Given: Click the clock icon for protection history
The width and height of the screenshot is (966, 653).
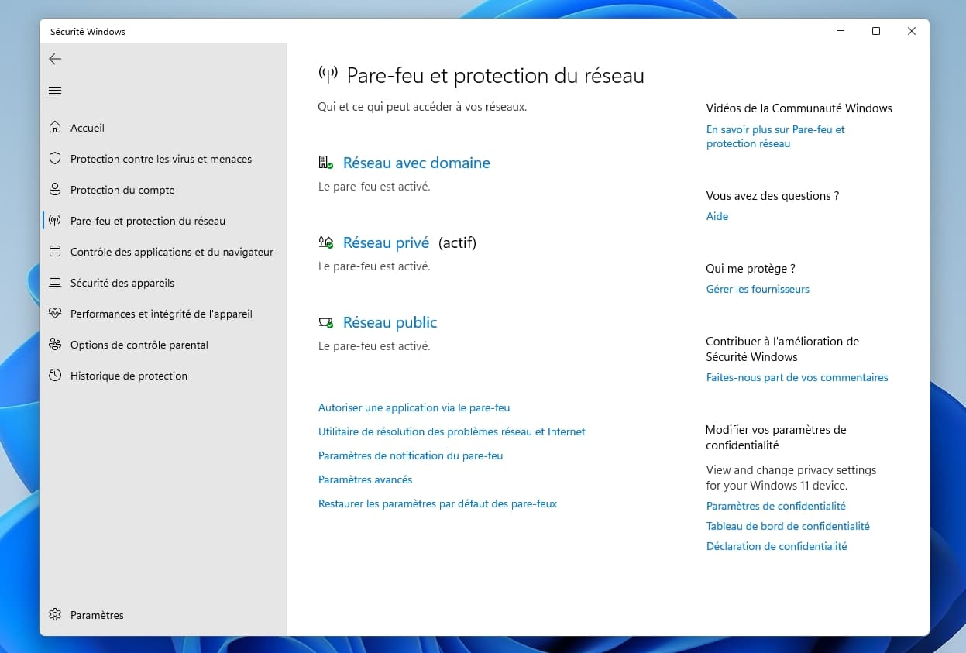Looking at the screenshot, I should [55, 376].
